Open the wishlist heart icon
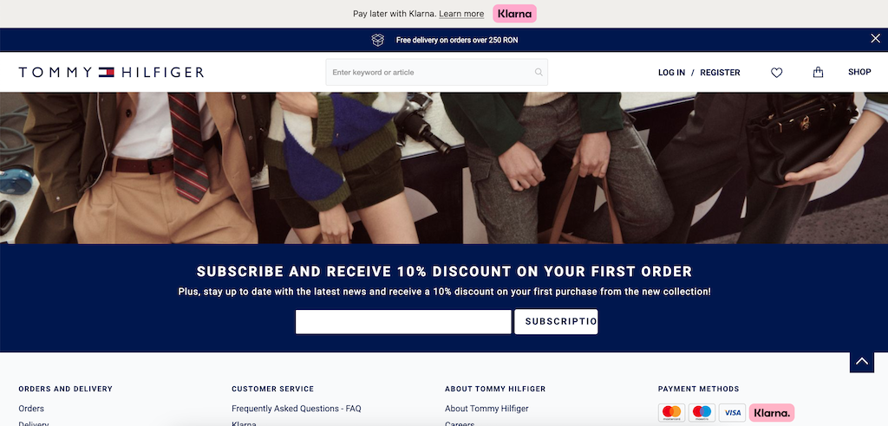 [776, 73]
